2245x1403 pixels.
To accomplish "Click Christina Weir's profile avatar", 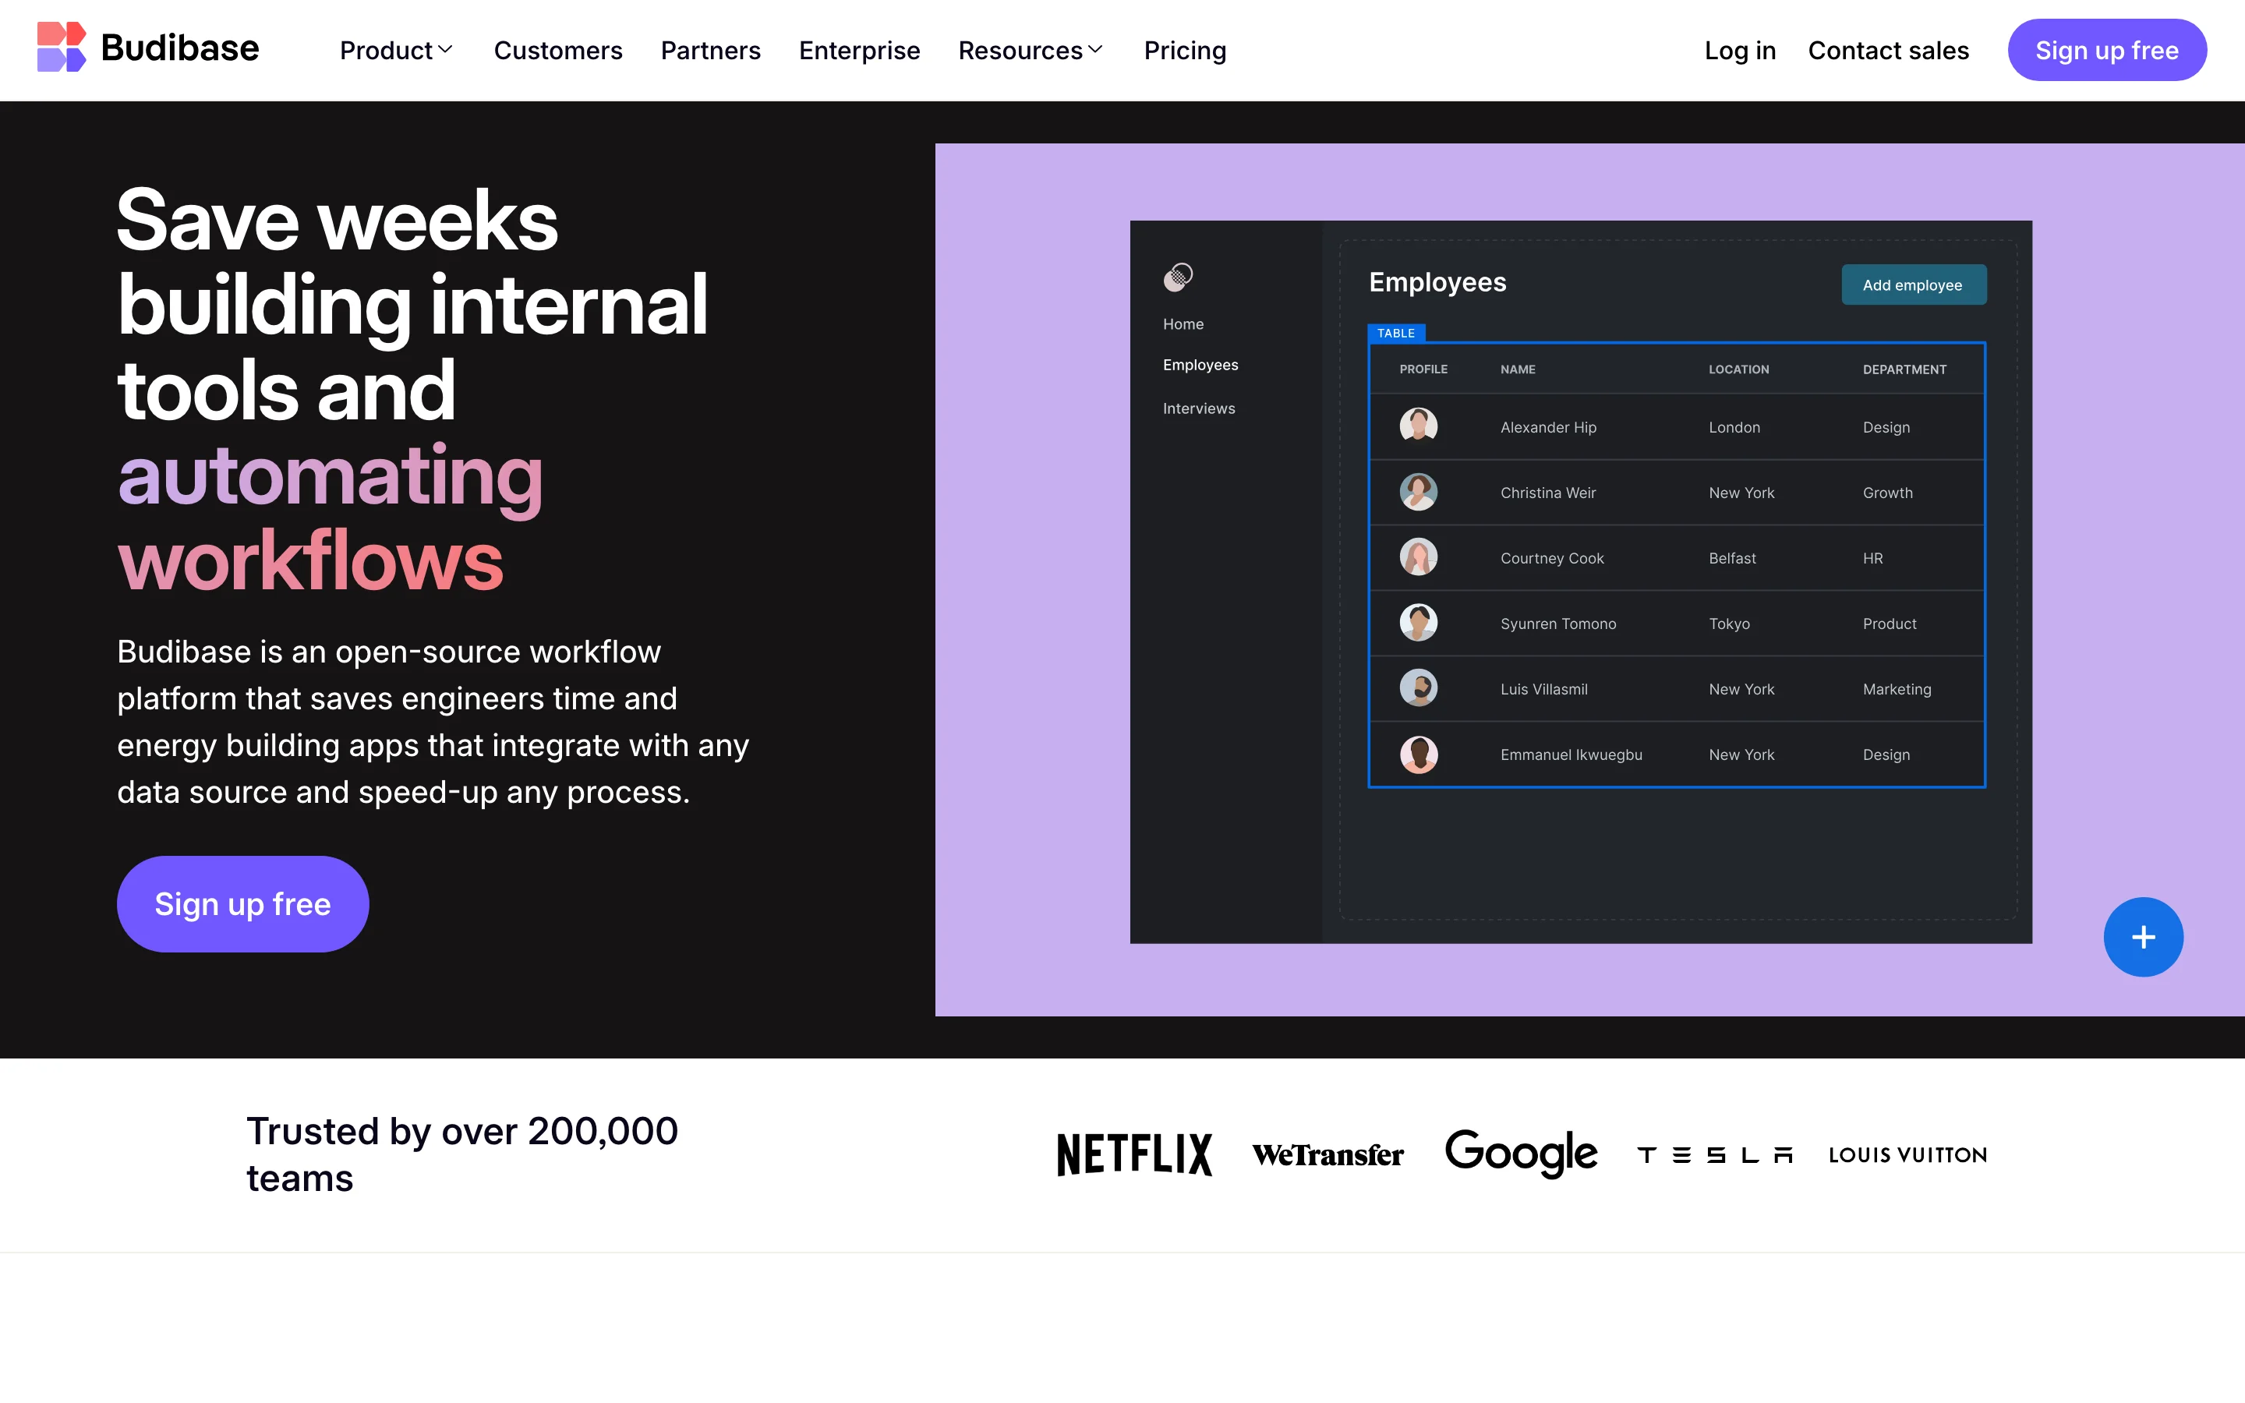I will pyautogui.click(x=1417, y=492).
